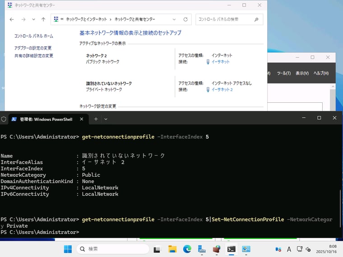Click the network adapter icon beside イーサネット
The width and height of the screenshot is (343, 257).
tap(208, 62)
